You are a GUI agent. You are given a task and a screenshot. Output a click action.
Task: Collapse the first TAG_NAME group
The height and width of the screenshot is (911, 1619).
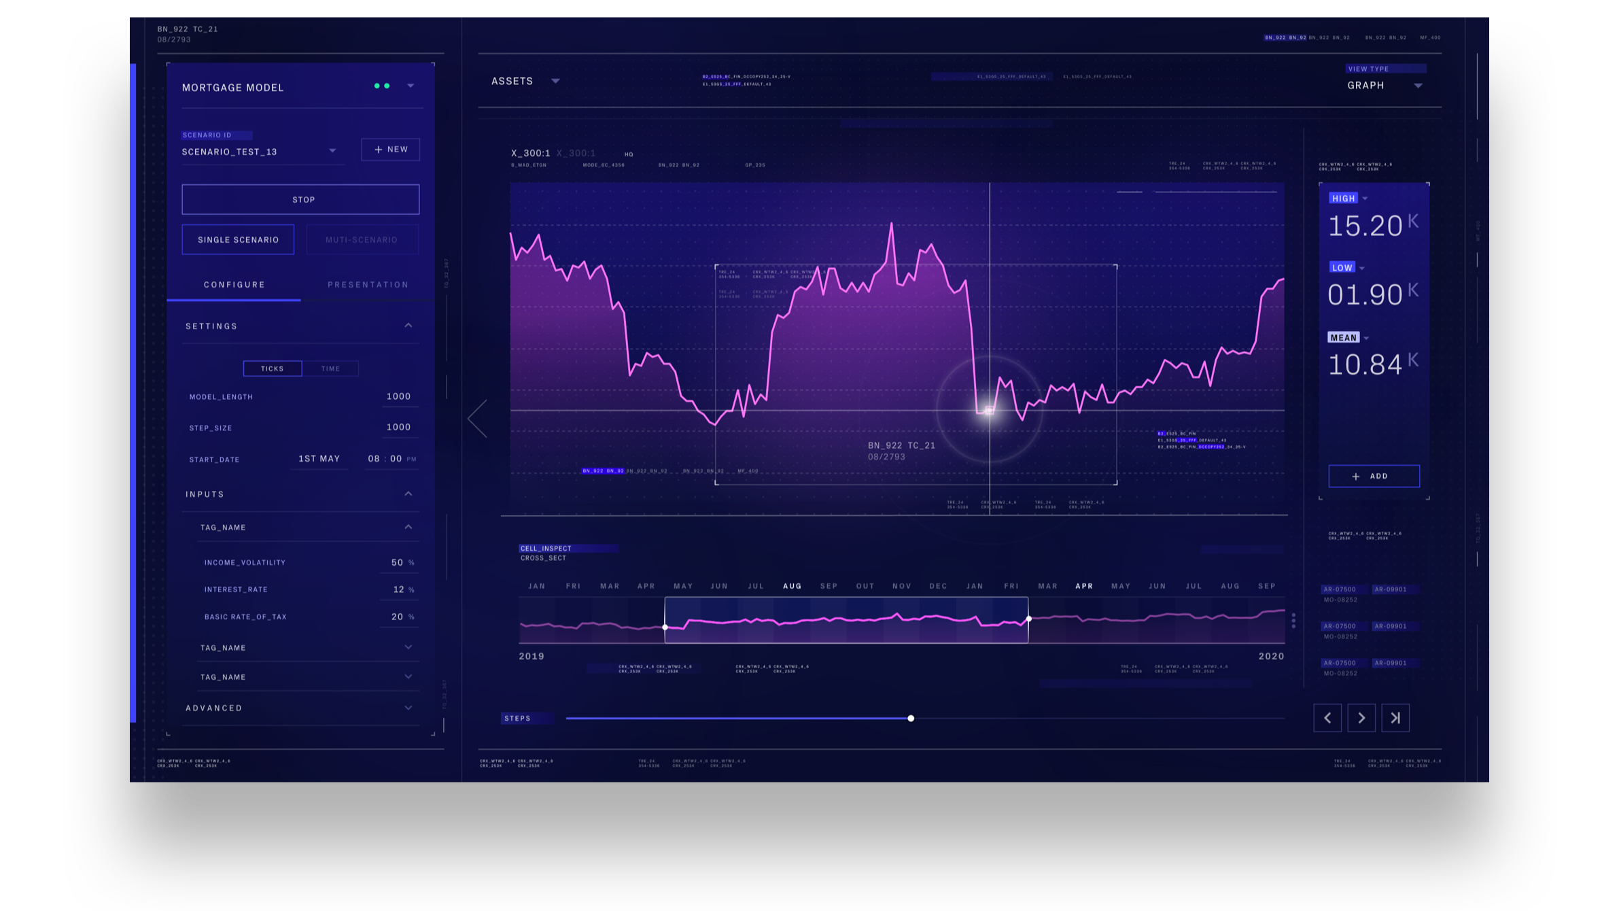click(x=408, y=527)
